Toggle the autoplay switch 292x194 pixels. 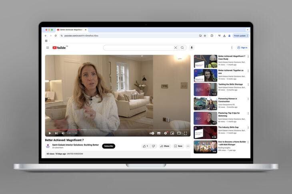[152, 133]
